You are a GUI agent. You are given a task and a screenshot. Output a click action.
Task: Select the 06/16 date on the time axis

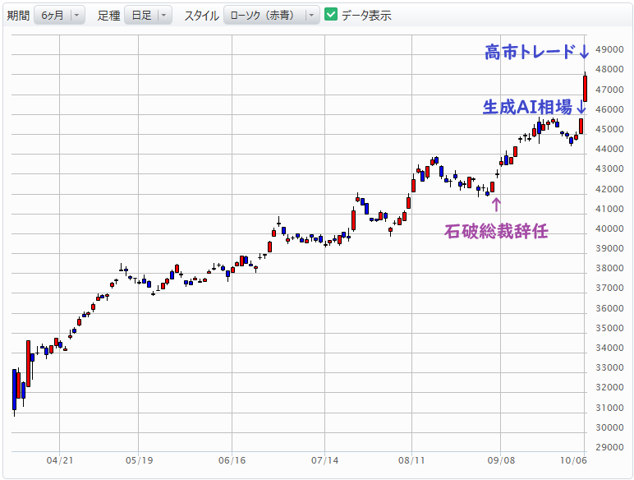(232, 461)
